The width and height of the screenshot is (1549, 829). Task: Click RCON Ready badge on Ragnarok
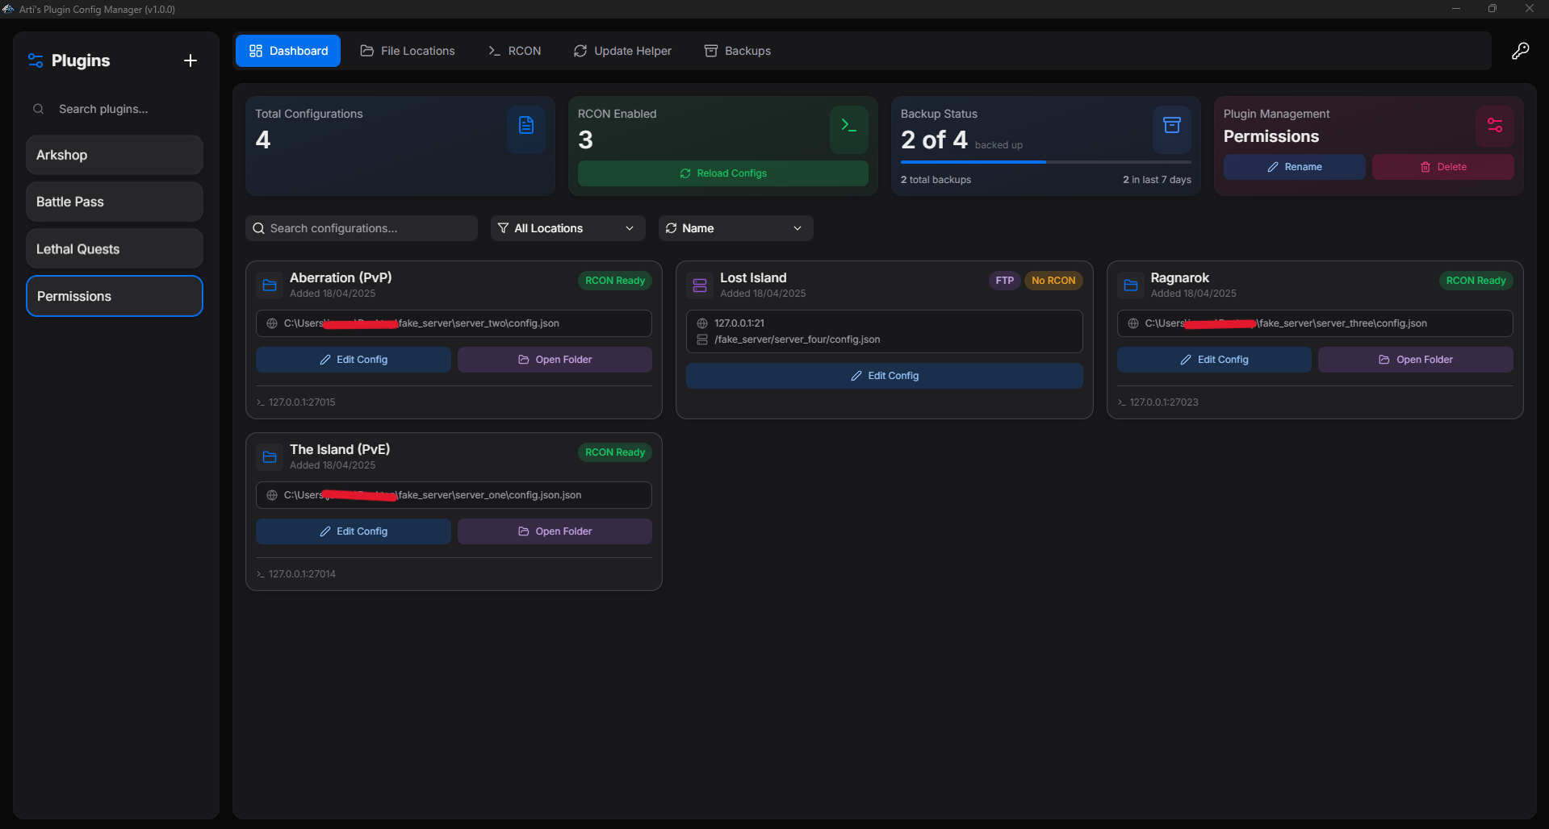[1476, 281]
